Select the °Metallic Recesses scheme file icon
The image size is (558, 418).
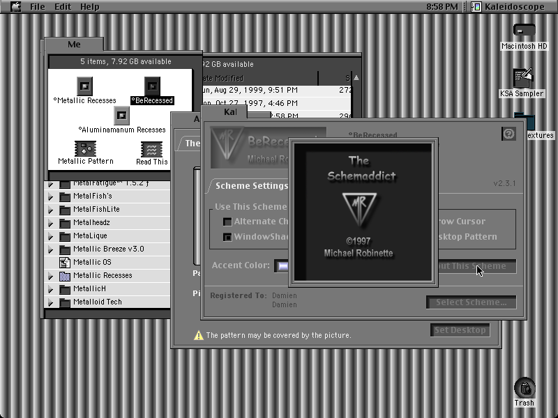[84, 86]
